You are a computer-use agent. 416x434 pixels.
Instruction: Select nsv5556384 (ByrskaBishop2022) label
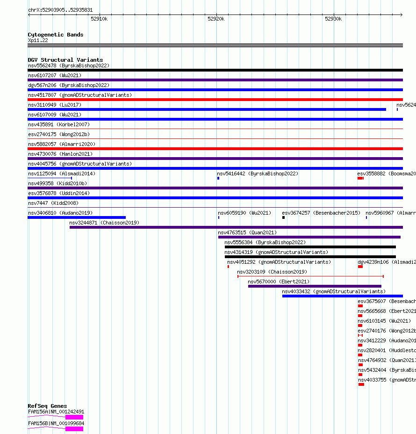click(265, 242)
